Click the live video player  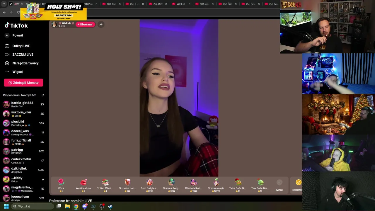point(179,98)
